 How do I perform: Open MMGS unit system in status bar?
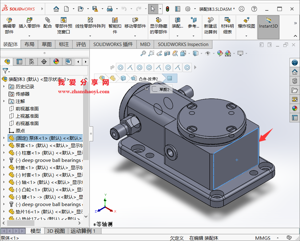(x=263, y=238)
